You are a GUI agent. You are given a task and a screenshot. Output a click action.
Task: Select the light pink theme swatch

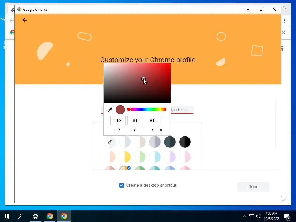[x=185, y=157]
